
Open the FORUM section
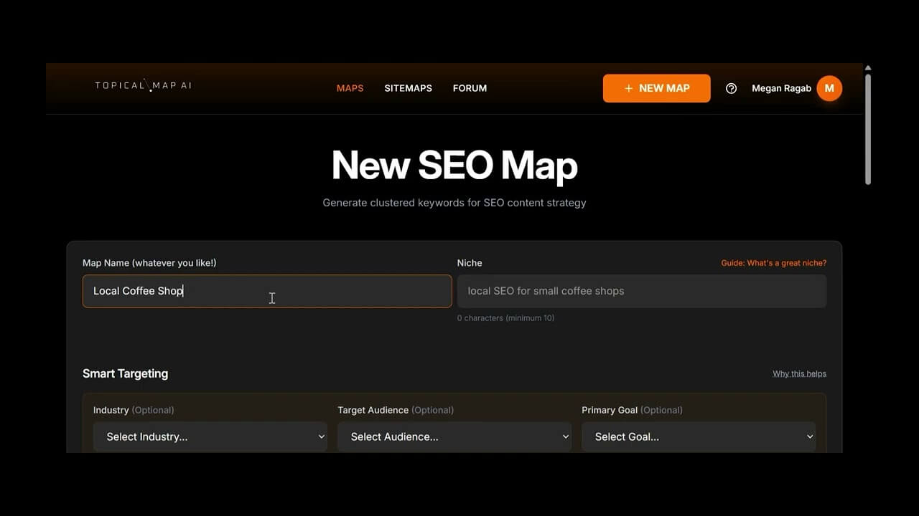coord(470,88)
